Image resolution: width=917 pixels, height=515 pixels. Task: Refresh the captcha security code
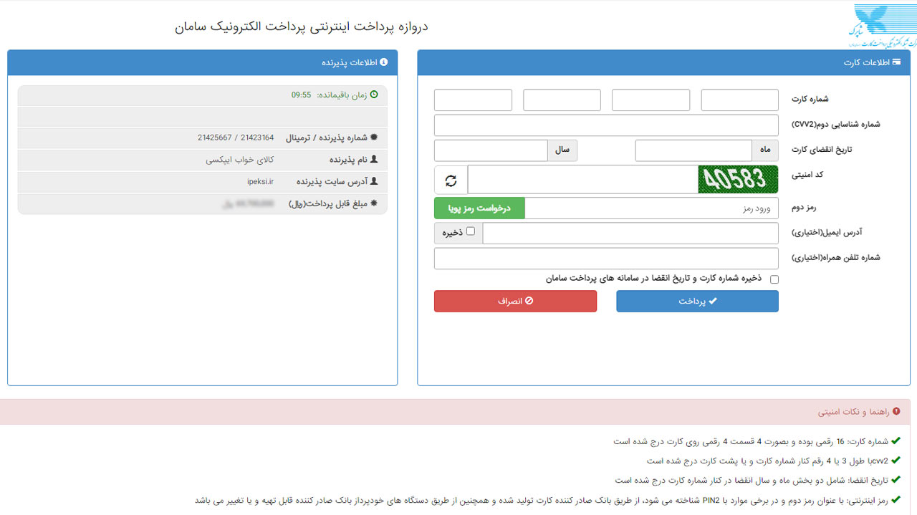coord(451,180)
